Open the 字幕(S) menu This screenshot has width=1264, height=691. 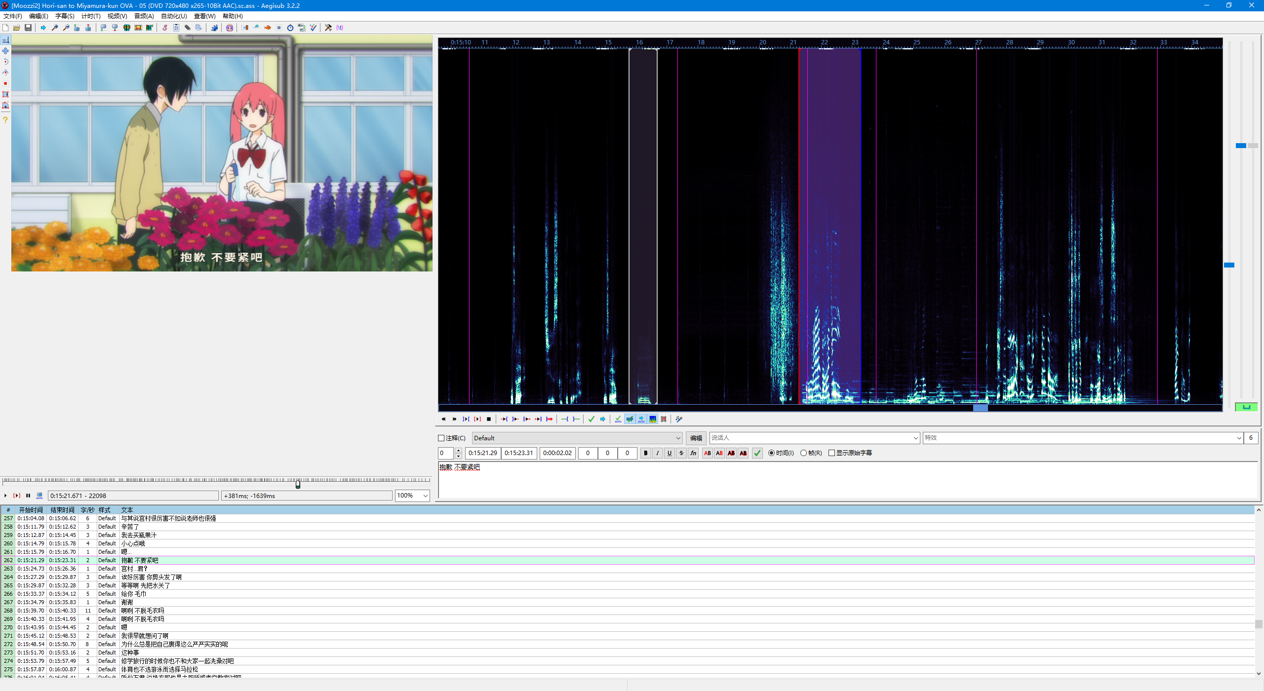[x=65, y=16]
